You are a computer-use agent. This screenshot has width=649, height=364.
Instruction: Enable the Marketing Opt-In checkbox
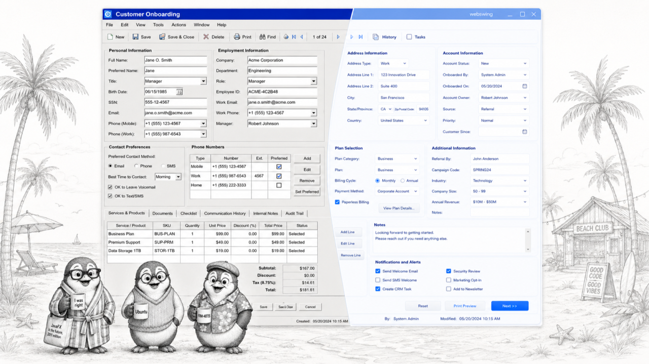tap(449, 280)
